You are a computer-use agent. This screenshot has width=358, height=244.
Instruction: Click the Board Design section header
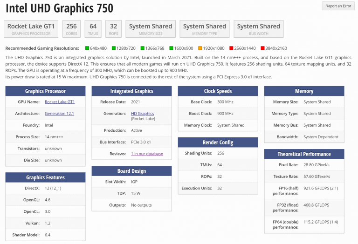pos(132,171)
